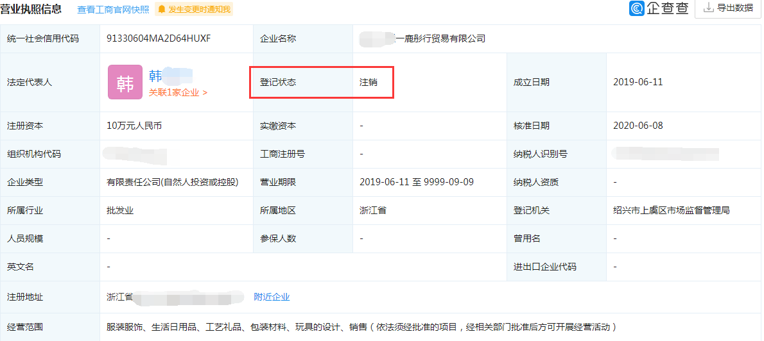Viewport: 764px width, 341px height.
Task: Click the 纳税人资质 label cell
Action: [557, 183]
